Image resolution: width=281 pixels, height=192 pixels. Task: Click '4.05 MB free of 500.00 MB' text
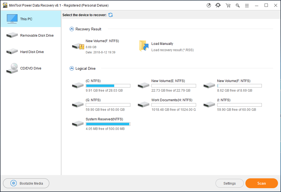(x=105, y=129)
